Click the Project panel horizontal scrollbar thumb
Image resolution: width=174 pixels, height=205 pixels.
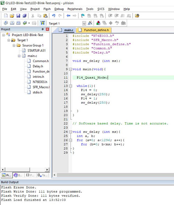pyautogui.click(x=17, y=170)
